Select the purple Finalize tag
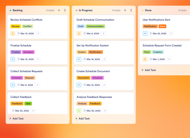190x138 pixels. 16,52
